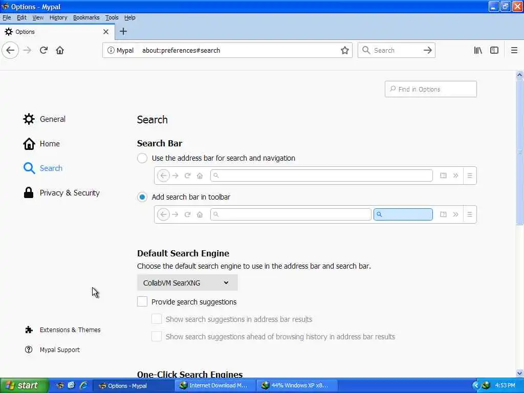Close the Options tab
524x393 pixels.
[106, 32]
